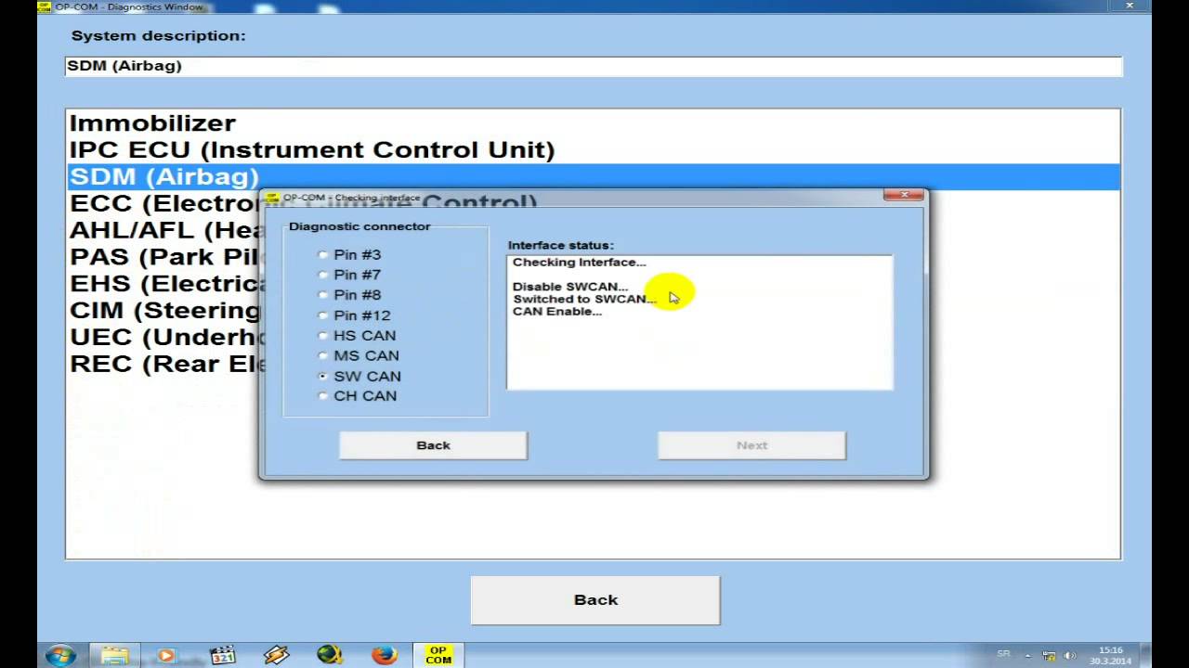Choose the HS CAN radio button

357,336
